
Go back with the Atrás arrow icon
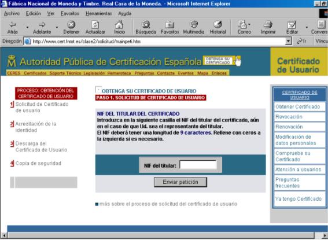pos(13,25)
